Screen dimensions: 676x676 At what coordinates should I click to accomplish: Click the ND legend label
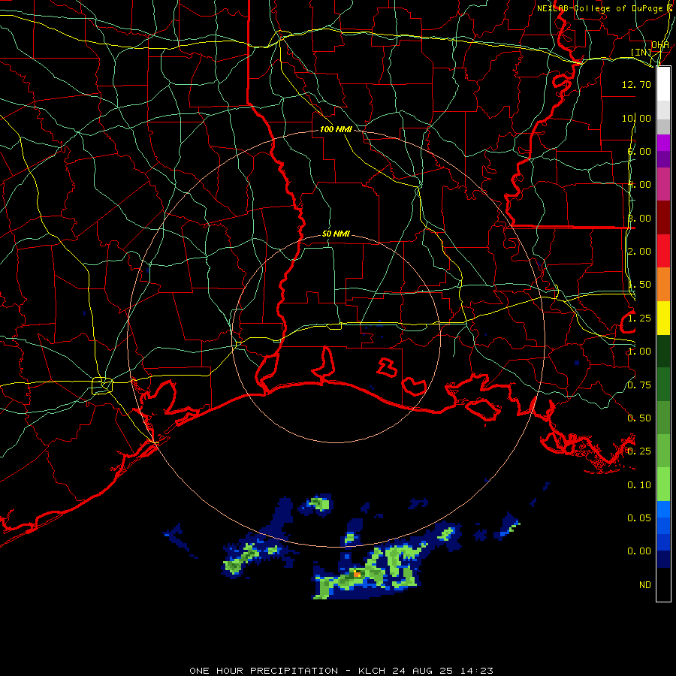pos(645,585)
